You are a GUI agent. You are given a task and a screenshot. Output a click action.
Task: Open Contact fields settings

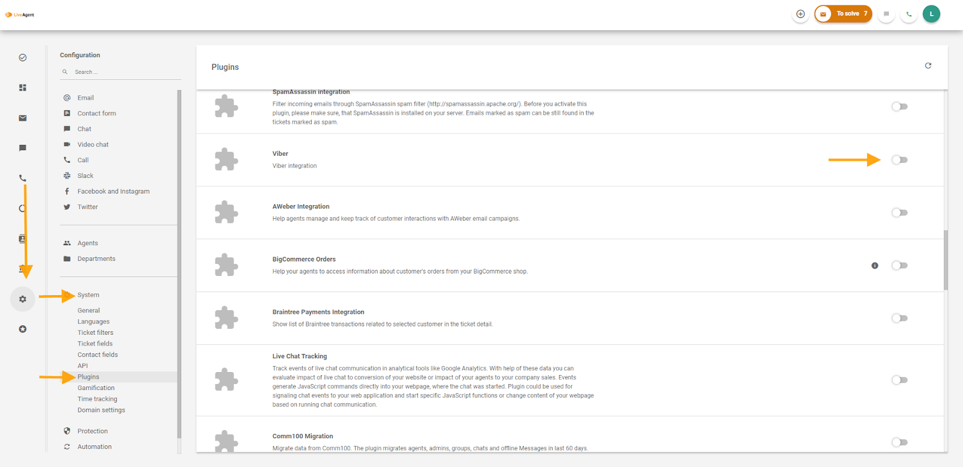98,355
